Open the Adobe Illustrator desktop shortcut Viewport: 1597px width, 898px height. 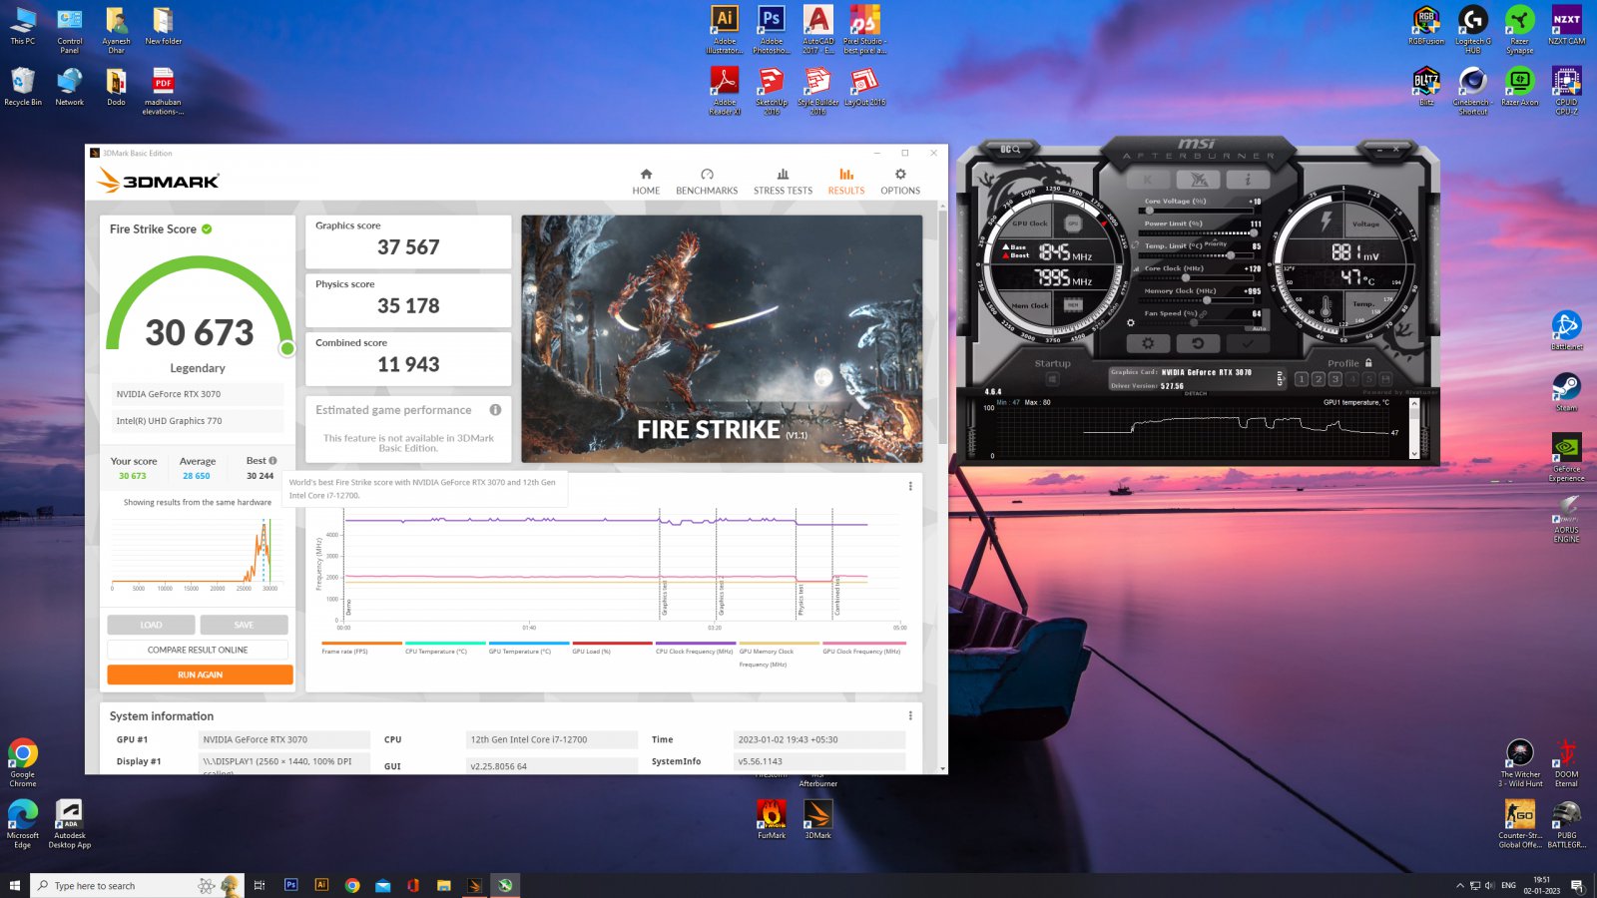pyautogui.click(x=725, y=30)
